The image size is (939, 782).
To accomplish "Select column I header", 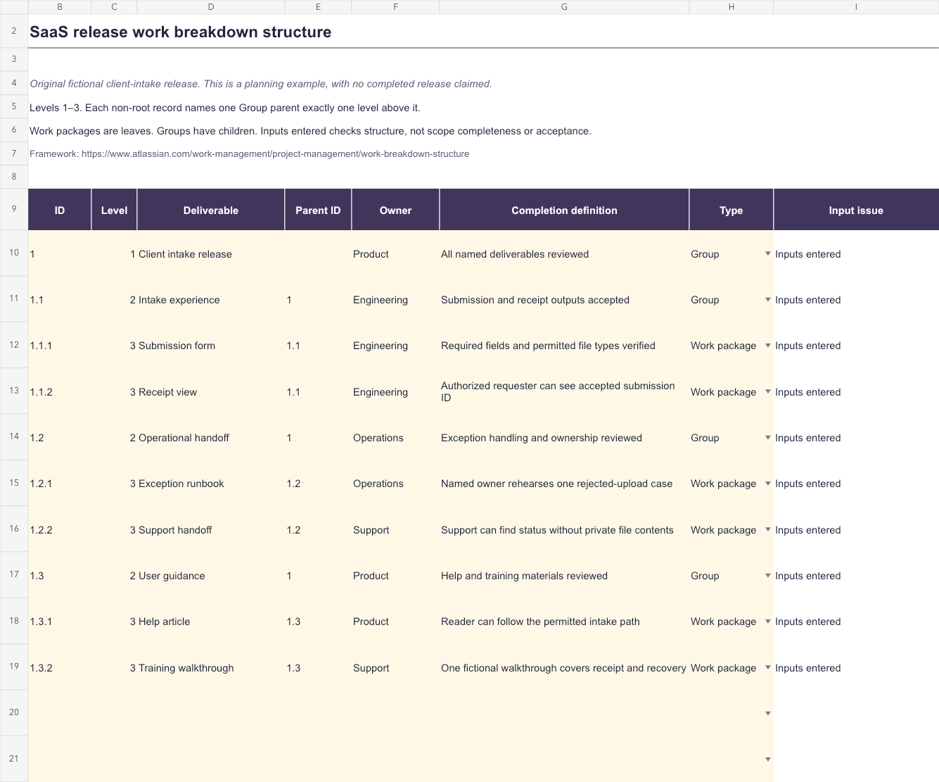I will tap(856, 6).
